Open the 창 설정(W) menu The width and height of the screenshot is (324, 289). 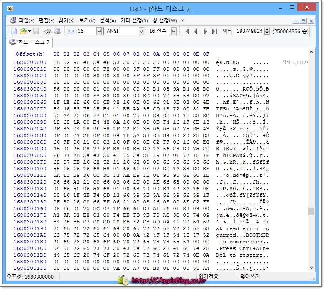(x=164, y=20)
